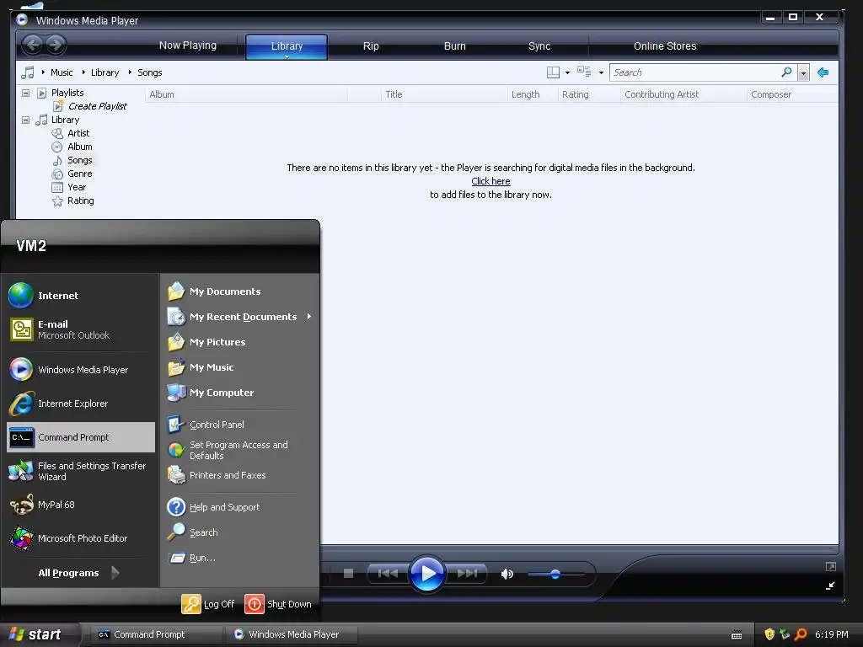Open Internet from the Start menu
Screen dimensions: 863x647
(81, 296)
